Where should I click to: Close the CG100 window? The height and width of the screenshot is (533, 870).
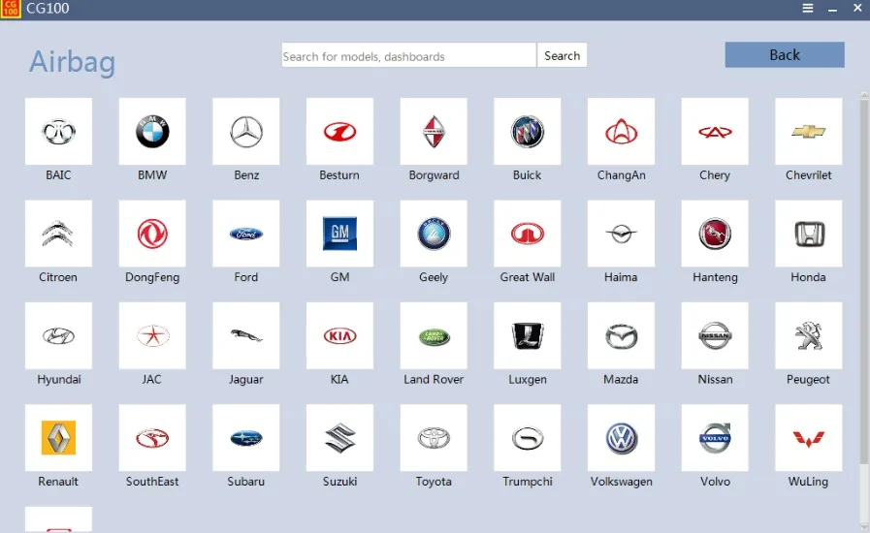(857, 9)
